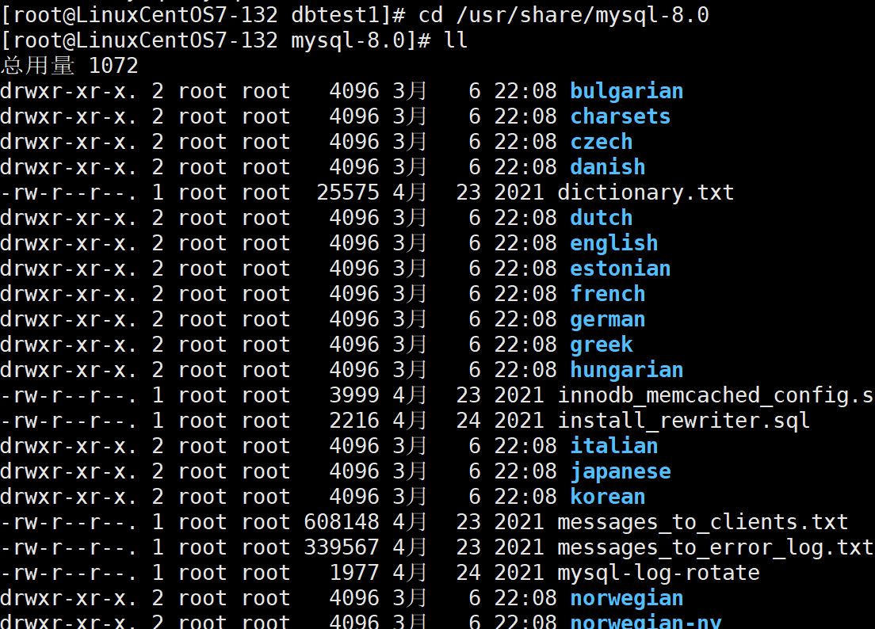Click the estonian directory entry

[620, 269]
